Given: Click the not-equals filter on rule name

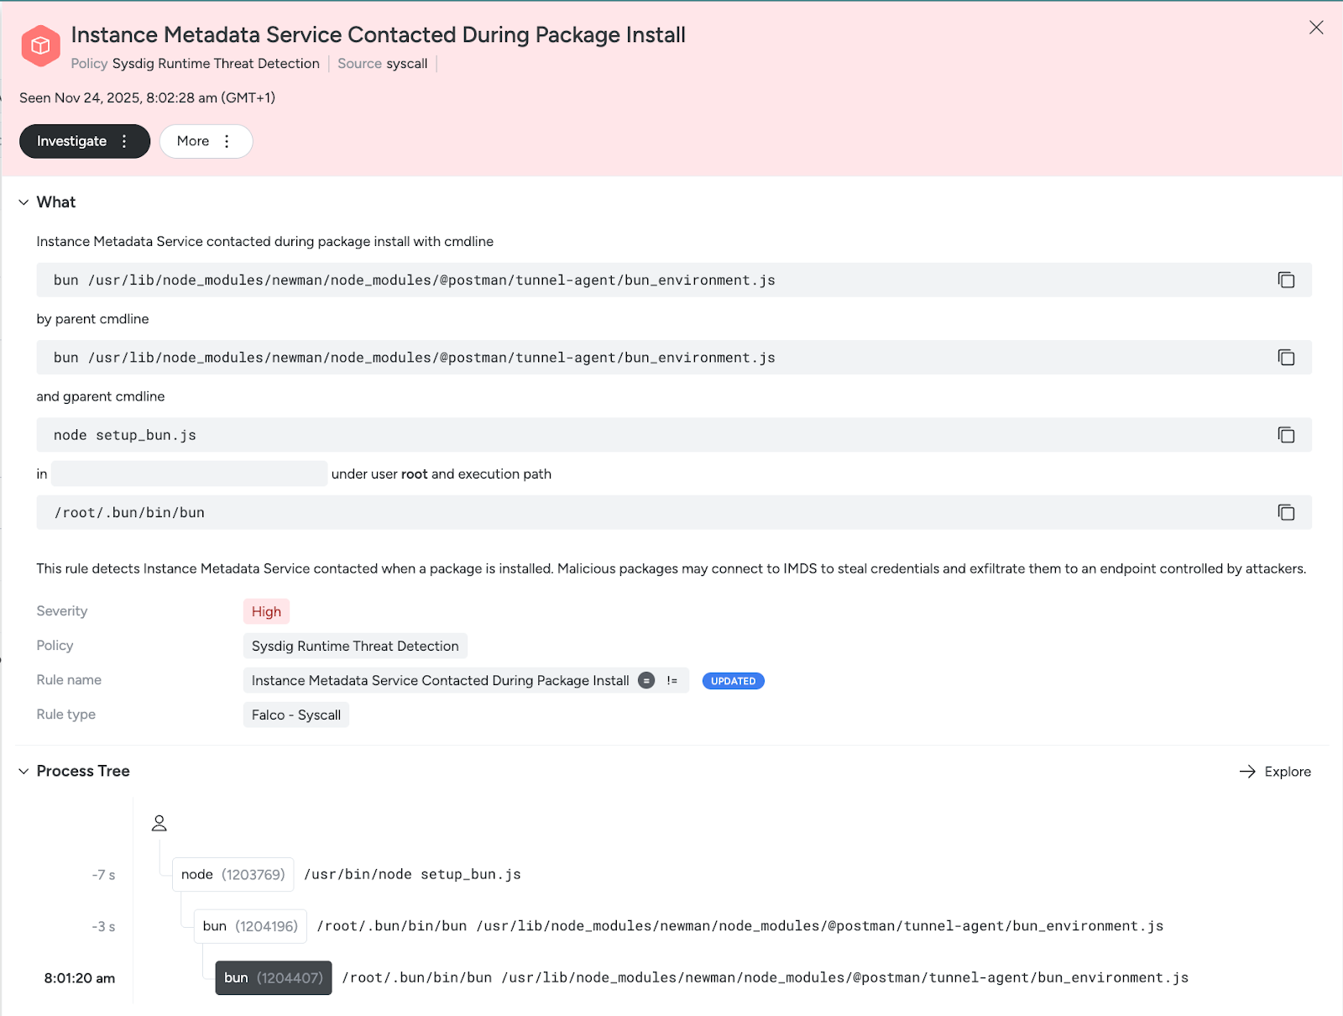Looking at the screenshot, I should click(671, 680).
